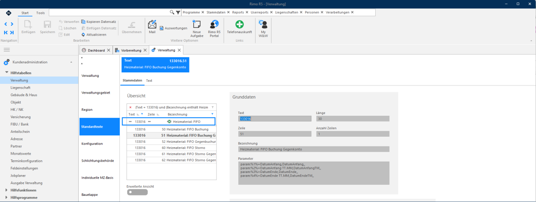Open filter dropdown on Text column
The image size is (536, 202).
click(x=142, y=114)
